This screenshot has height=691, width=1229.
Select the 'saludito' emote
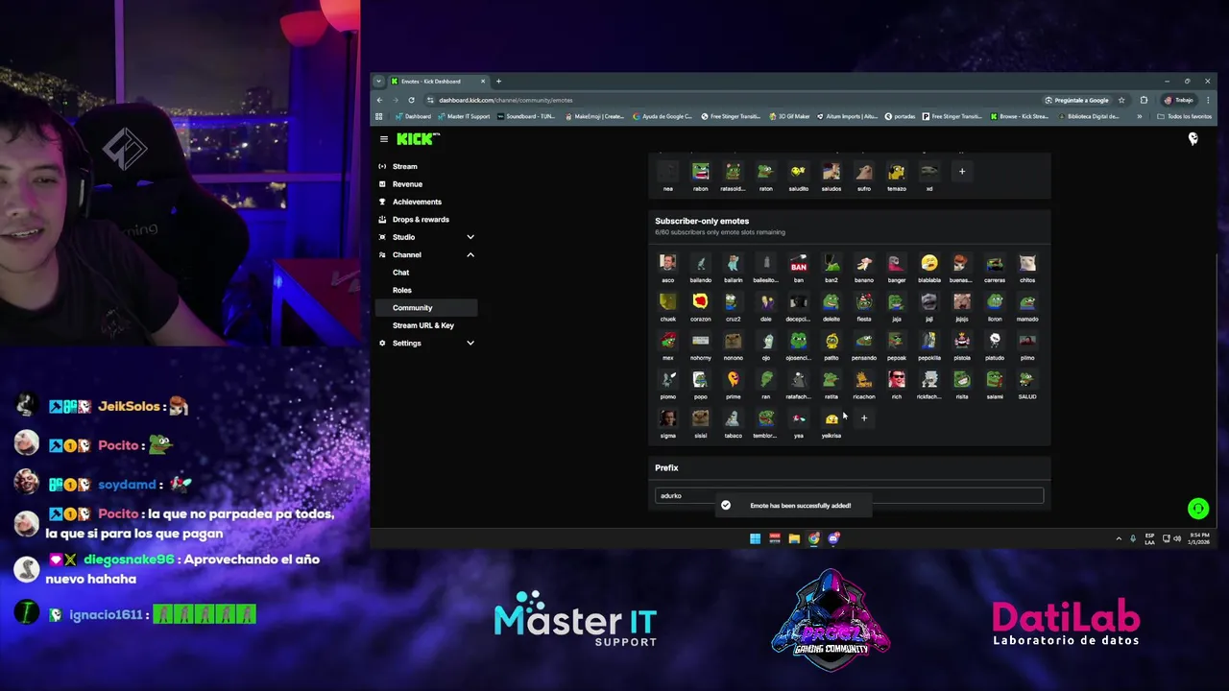(798, 172)
